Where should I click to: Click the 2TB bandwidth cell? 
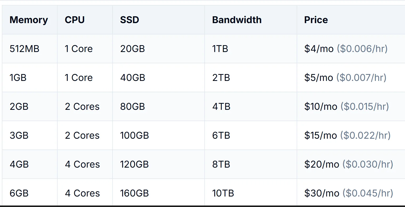[x=221, y=78]
